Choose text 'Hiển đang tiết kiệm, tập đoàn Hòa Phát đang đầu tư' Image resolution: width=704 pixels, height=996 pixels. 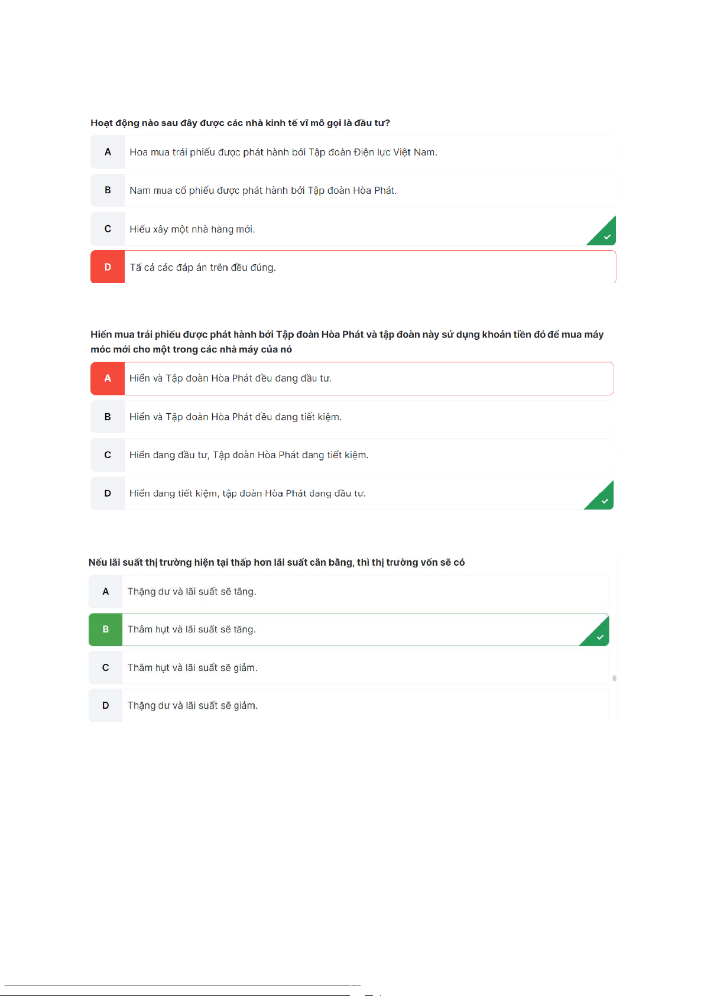(248, 494)
